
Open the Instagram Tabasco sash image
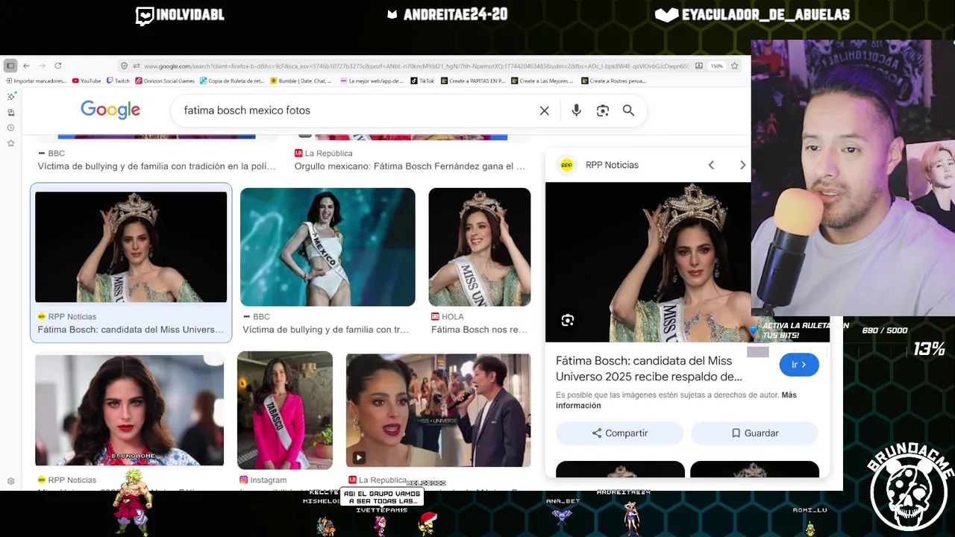click(285, 410)
